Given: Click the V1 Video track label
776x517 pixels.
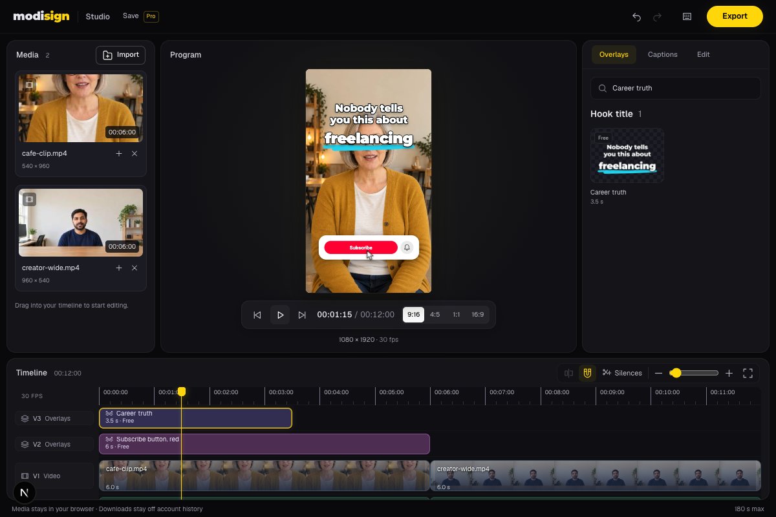Looking at the screenshot, I should pyautogui.click(x=56, y=476).
